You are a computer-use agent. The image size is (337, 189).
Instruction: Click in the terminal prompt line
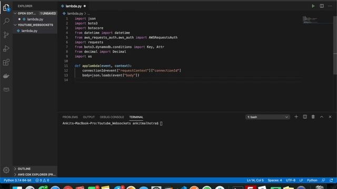pyautogui.click(x=112, y=123)
